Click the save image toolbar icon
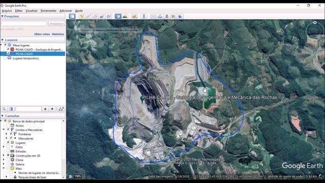 [x=167, y=16]
